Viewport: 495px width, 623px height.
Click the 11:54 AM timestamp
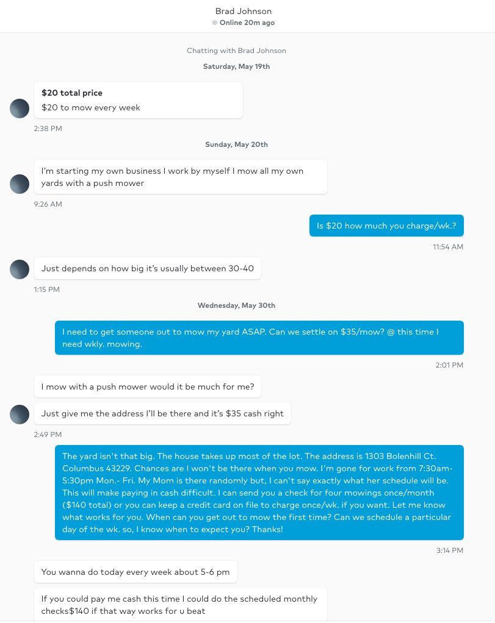pyautogui.click(x=448, y=247)
